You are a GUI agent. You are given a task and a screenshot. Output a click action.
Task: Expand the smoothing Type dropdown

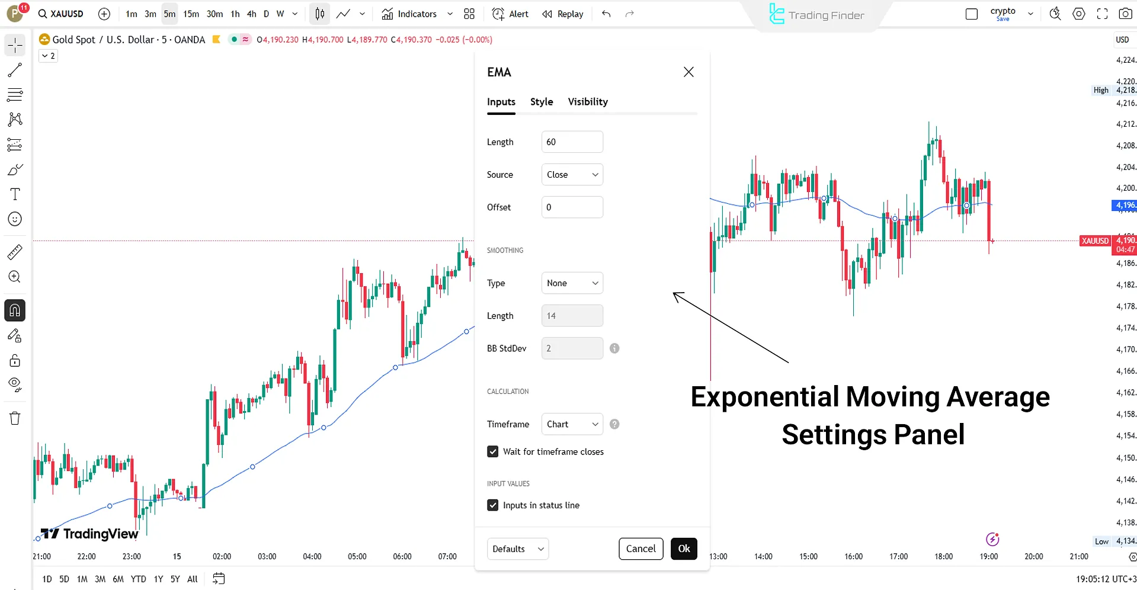click(x=571, y=283)
